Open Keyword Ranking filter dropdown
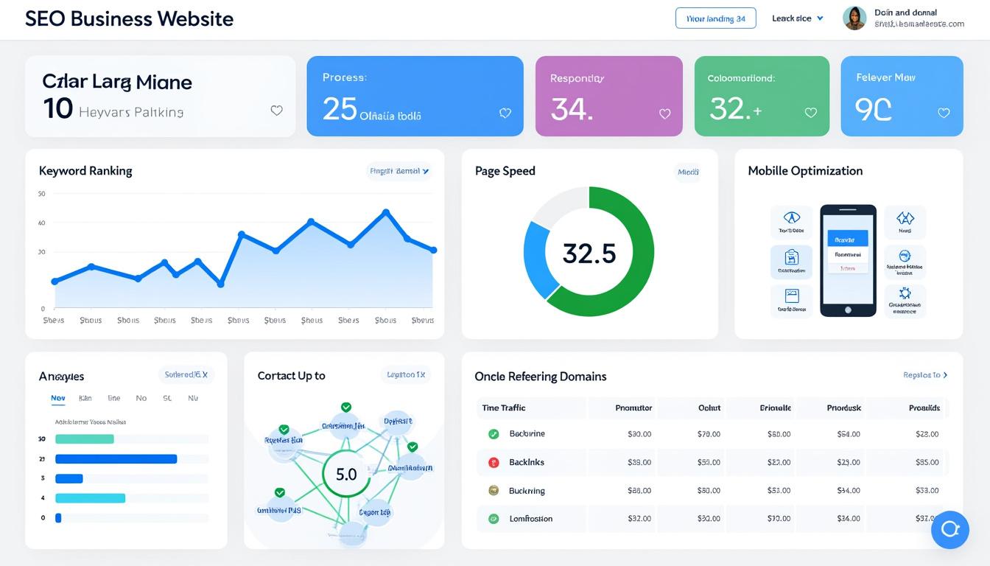The width and height of the screenshot is (990, 566). click(399, 171)
